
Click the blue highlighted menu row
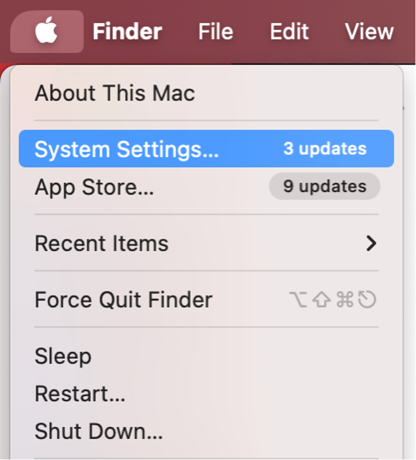(205, 149)
